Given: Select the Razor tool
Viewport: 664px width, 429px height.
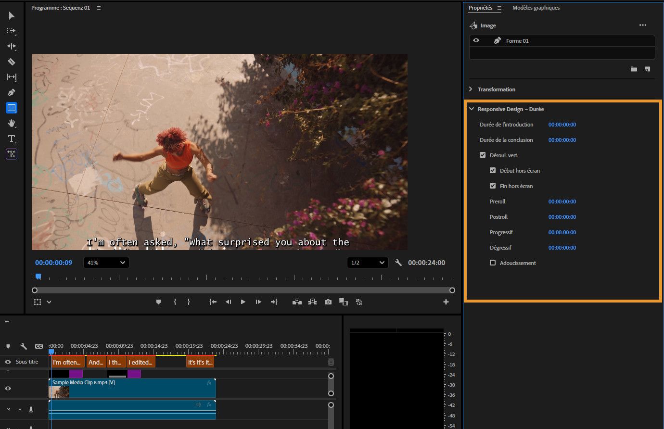Looking at the screenshot, I should (x=12, y=62).
